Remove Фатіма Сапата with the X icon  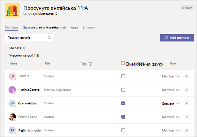(x=186, y=90)
